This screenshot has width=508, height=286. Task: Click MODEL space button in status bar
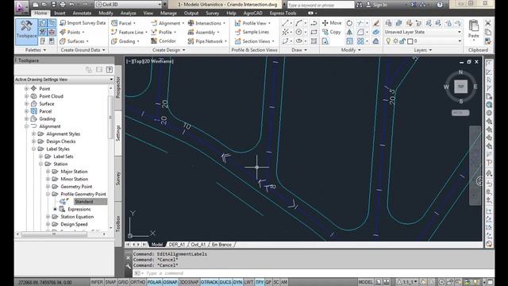tap(365, 282)
